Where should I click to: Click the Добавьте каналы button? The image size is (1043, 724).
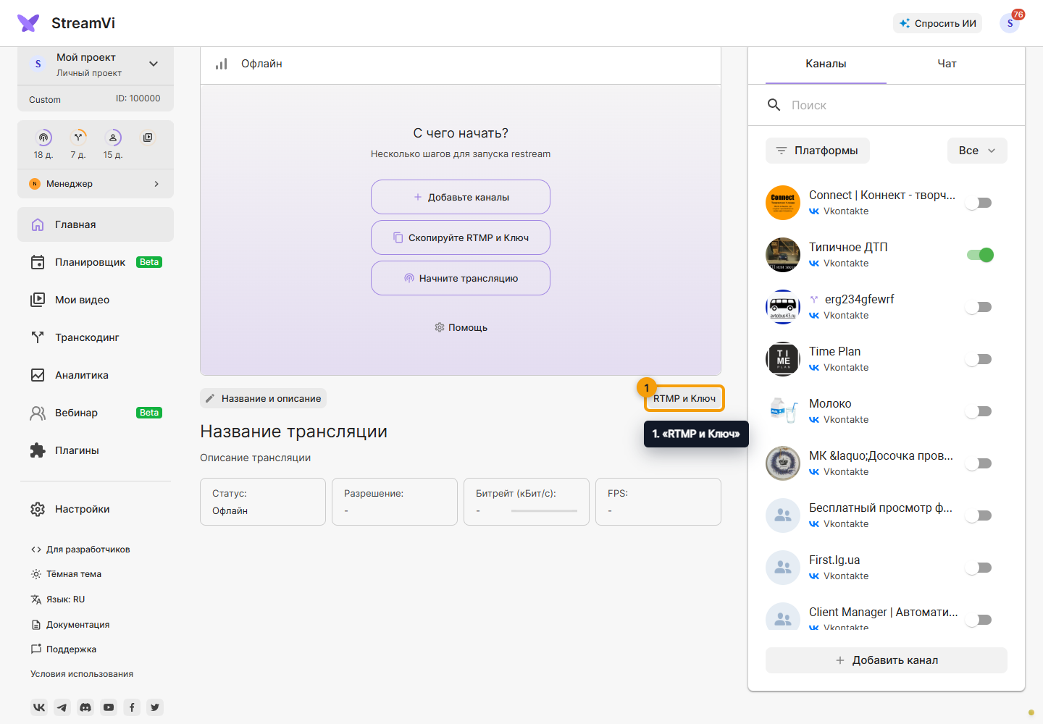(461, 197)
